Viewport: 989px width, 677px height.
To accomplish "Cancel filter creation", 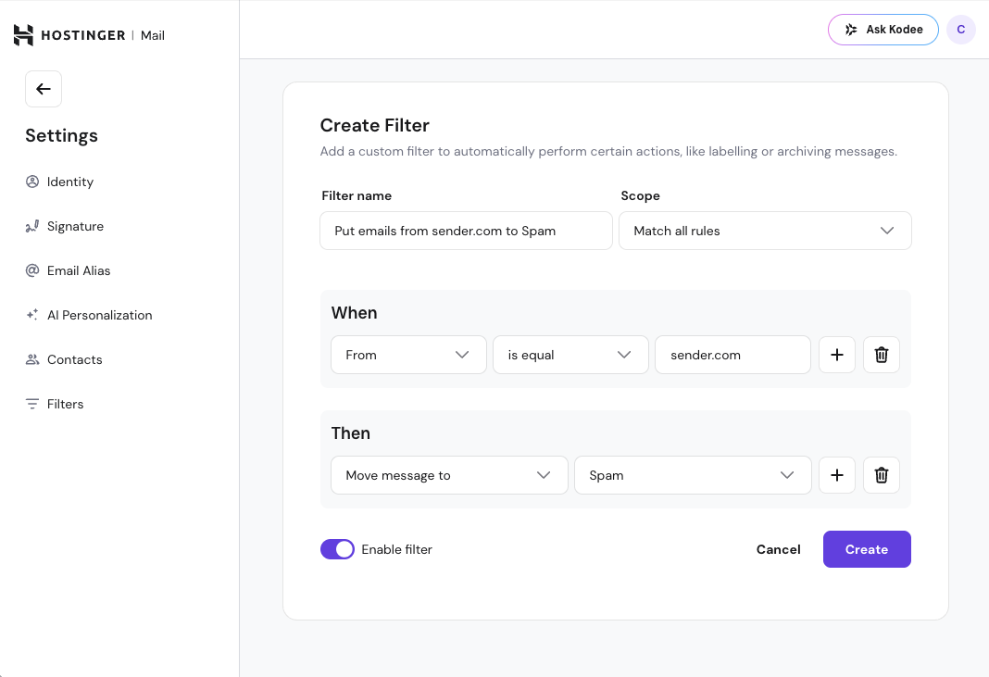I will pos(778,549).
